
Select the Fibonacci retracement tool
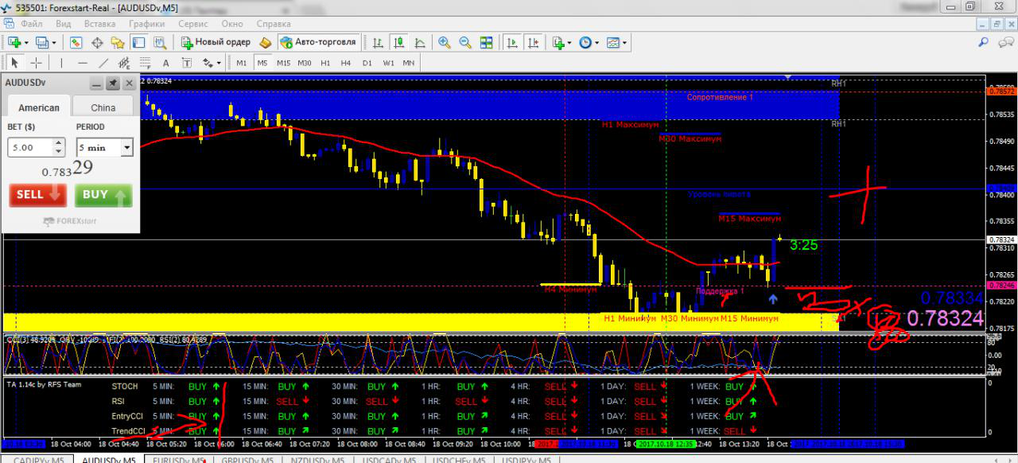(145, 63)
